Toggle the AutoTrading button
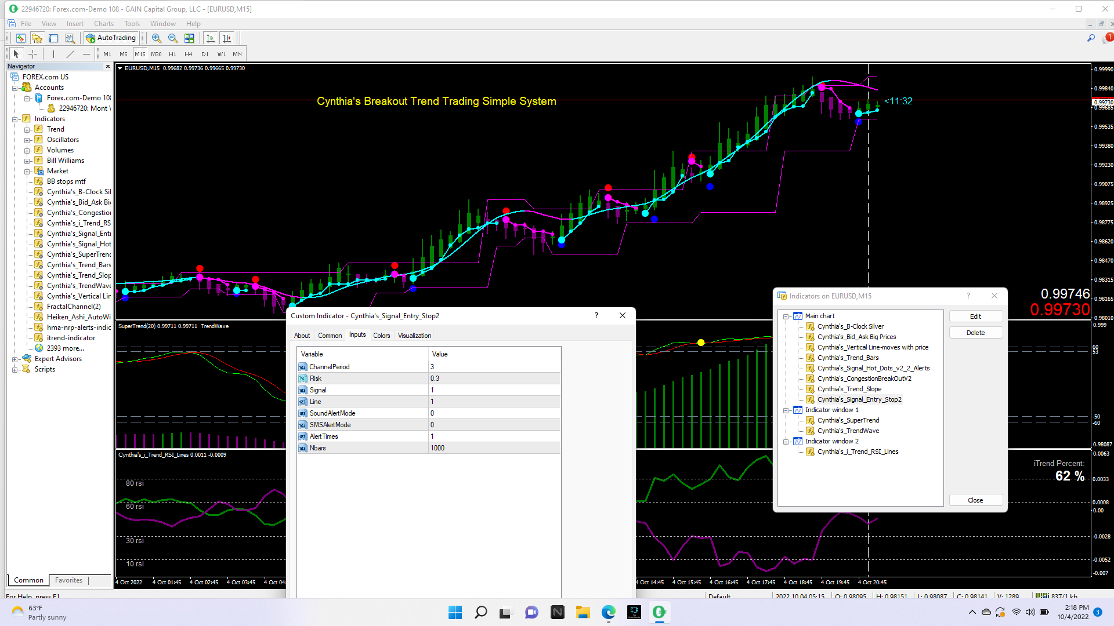Image resolution: width=1114 pixels, height=626 pixels. (111, 38)
